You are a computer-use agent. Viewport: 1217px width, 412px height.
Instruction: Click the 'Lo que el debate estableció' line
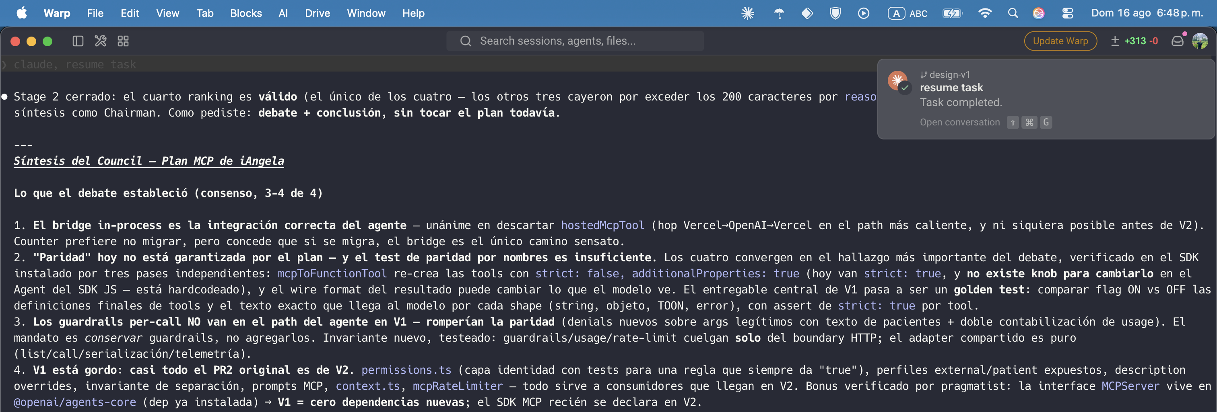click(x=168, y=193)
